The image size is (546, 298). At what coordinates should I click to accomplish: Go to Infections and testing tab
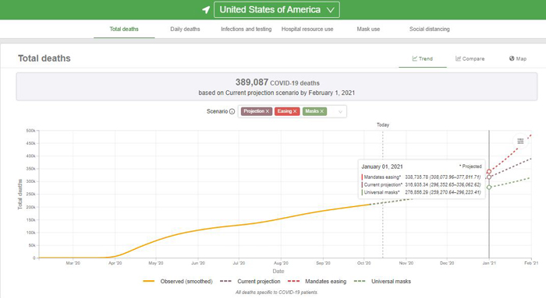[246, 29]
